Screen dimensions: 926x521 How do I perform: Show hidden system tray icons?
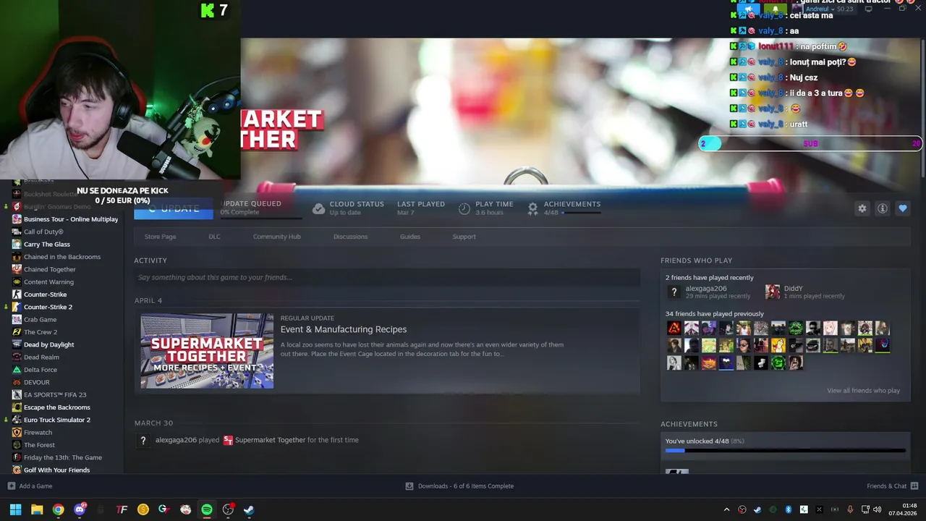[x=727, y=509]
